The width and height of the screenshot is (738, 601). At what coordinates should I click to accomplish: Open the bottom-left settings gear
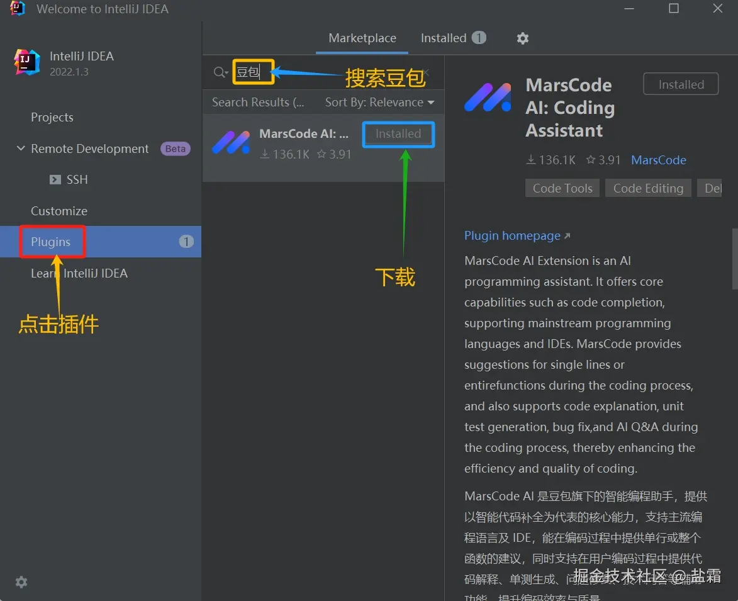(x=21, y=582)
